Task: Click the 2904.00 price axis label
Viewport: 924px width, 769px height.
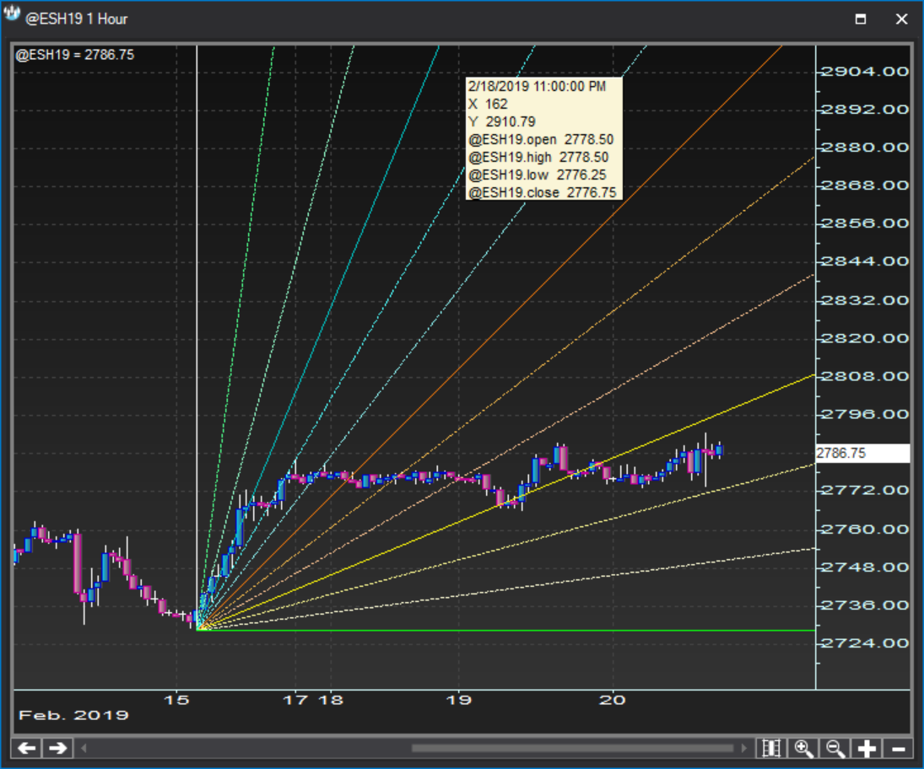Action: [x=864, y=71]
